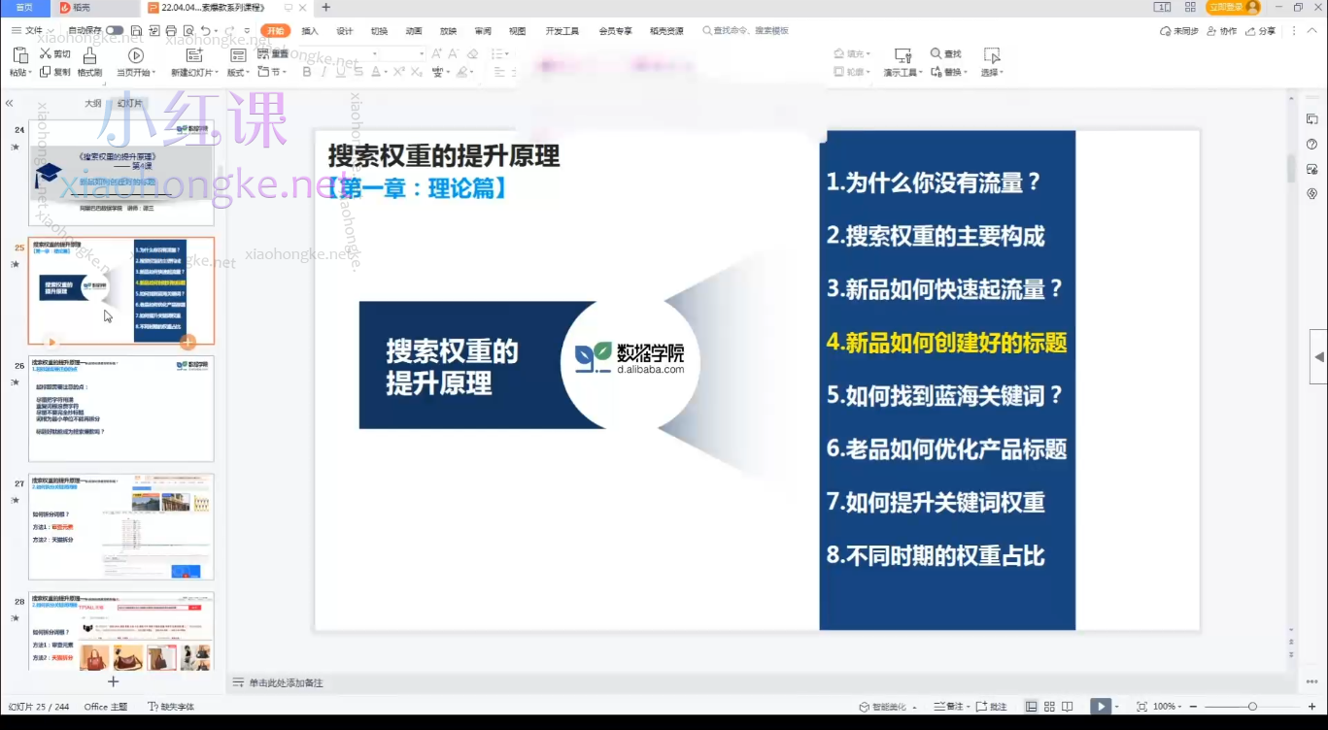
Task: Toggle the 自动保存 autosave switch
Action: 116,30
